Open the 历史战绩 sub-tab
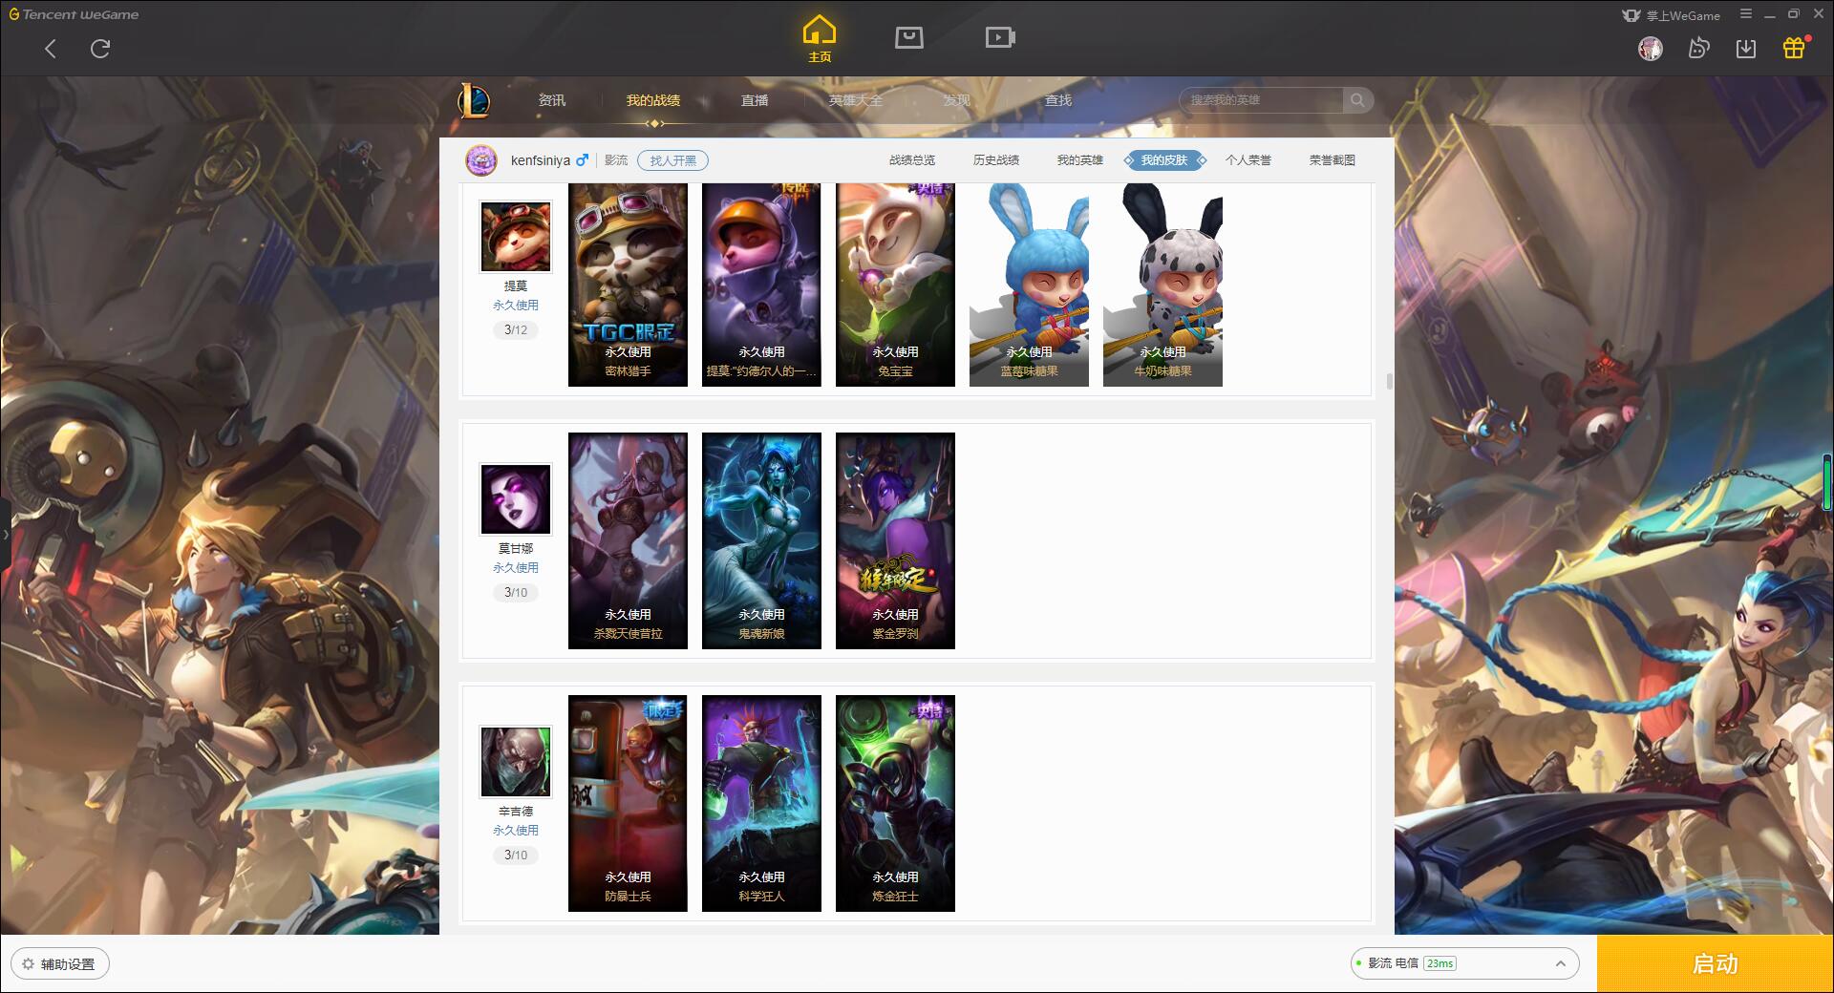Image resolution: width=1834 pixels, height=993 pixels. [996, 160]
